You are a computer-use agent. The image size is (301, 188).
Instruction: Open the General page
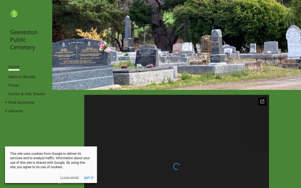pyautogui.click(x=16, y=111)
